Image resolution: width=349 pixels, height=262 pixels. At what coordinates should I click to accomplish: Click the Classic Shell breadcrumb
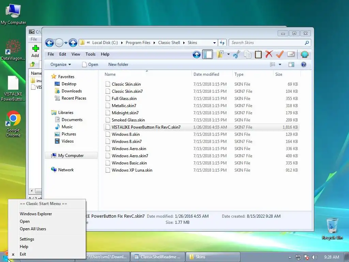(169, 43)
